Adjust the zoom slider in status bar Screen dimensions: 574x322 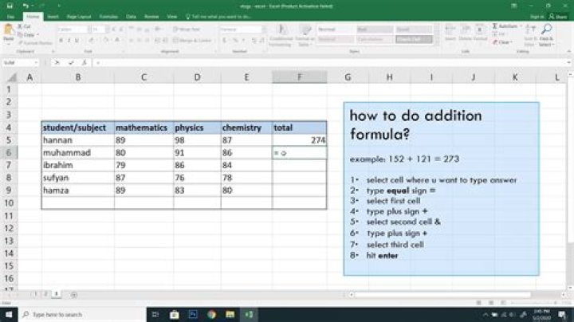pyautogui.click(x=534, y=304)
